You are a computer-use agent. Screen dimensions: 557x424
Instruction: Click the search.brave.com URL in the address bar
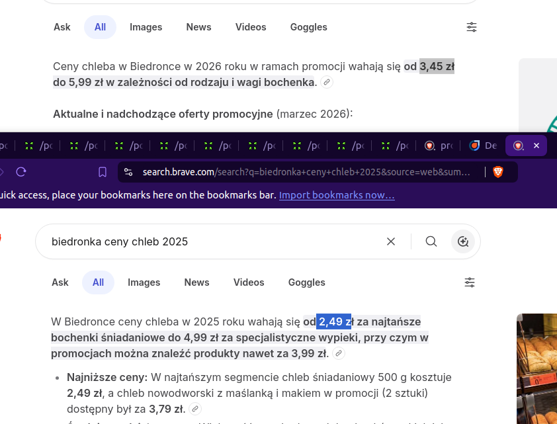click(306, 172)
